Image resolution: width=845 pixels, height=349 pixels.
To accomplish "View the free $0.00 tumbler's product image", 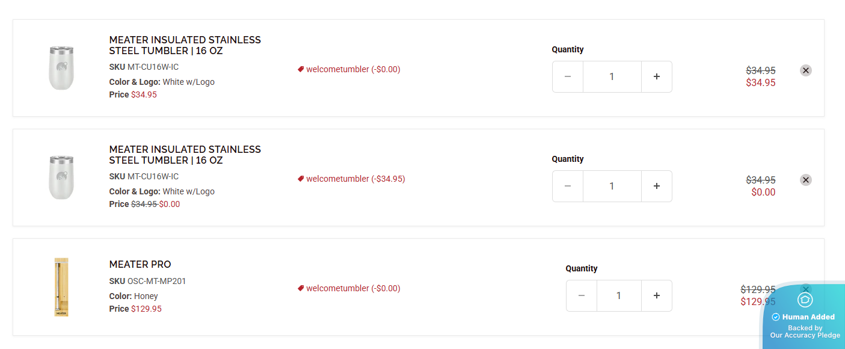I will [61, 178].
